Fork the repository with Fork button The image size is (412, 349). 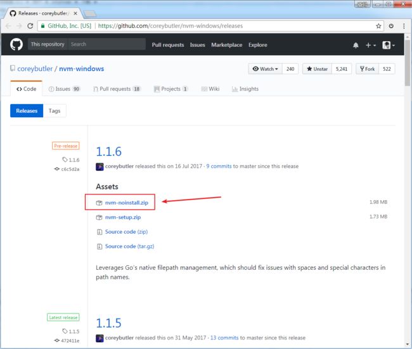pos(368,69)
